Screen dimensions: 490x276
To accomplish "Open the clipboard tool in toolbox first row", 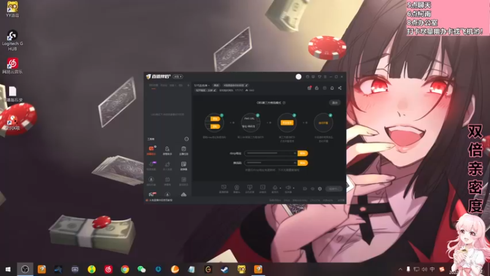I will [x=184, y=150].
